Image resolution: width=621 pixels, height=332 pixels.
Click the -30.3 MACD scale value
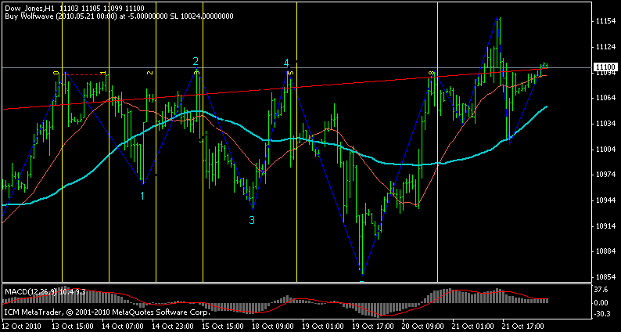(x=602, y=313)
